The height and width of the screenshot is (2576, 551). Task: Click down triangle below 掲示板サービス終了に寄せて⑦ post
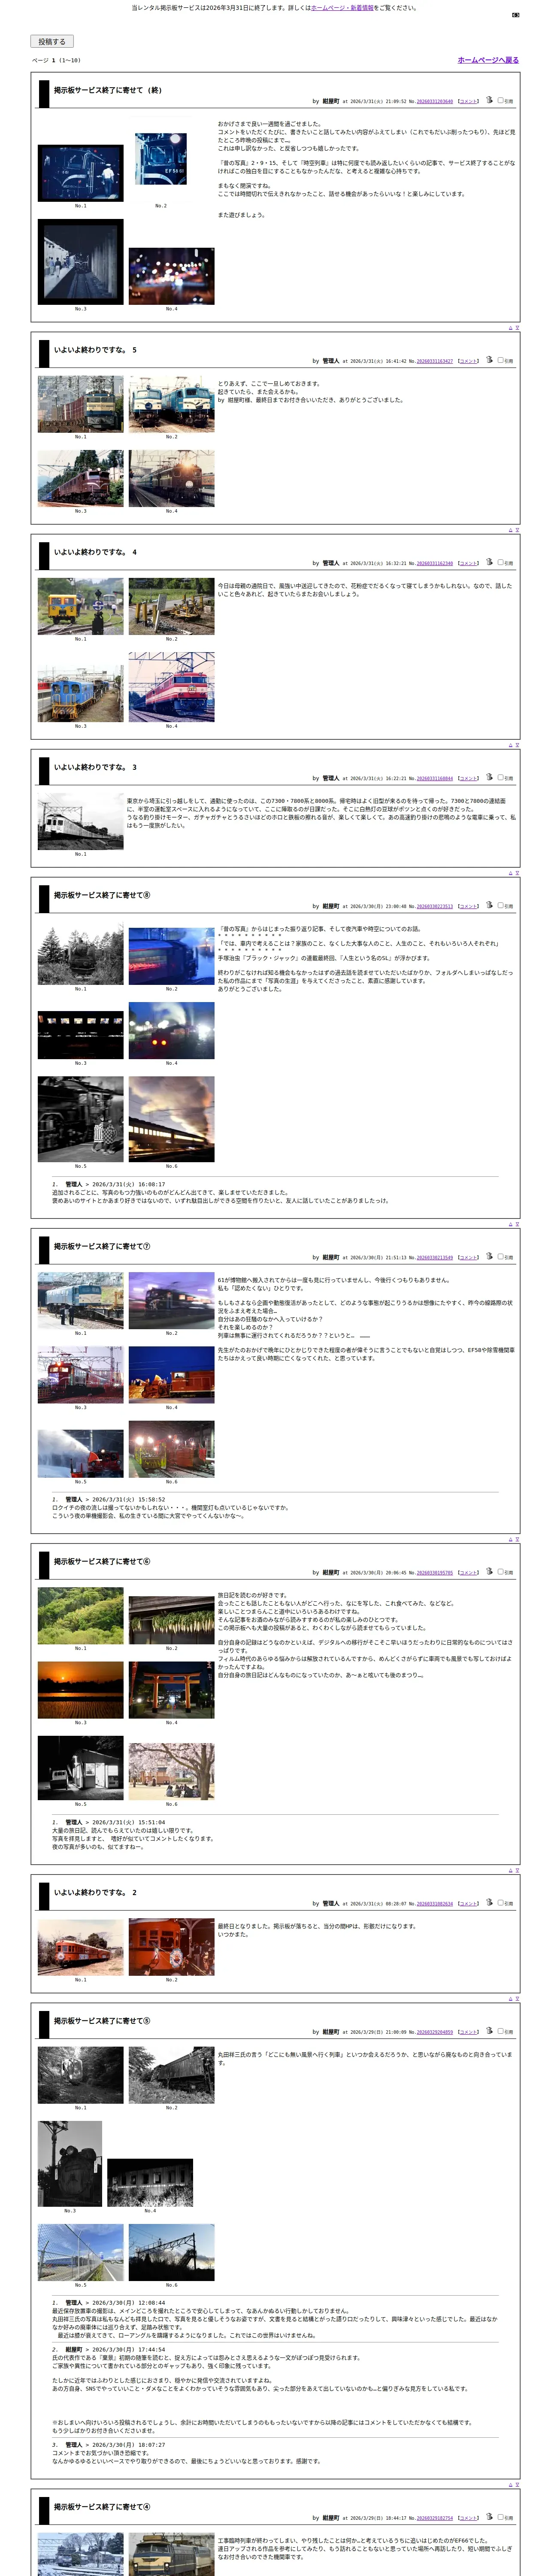(x=517, y=1539)
